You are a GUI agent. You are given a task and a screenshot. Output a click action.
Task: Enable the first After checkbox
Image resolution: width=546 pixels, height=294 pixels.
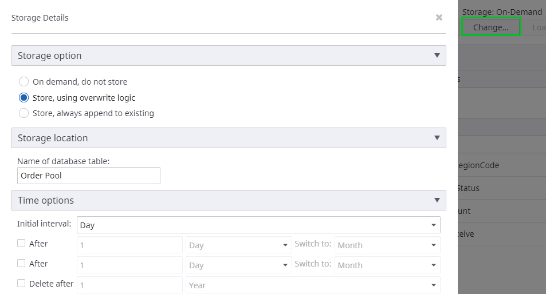(21, 243)
